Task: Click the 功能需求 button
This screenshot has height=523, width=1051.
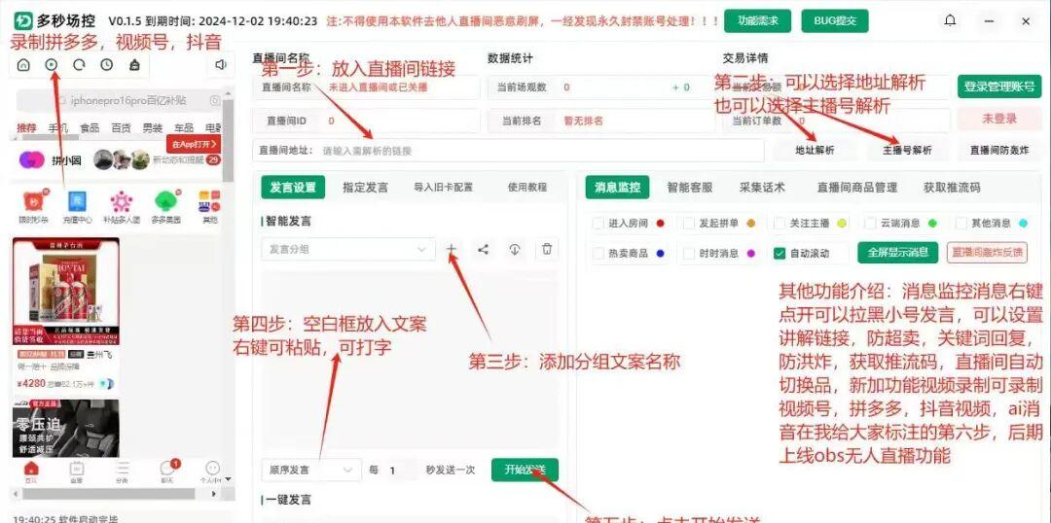Action: 757,20
